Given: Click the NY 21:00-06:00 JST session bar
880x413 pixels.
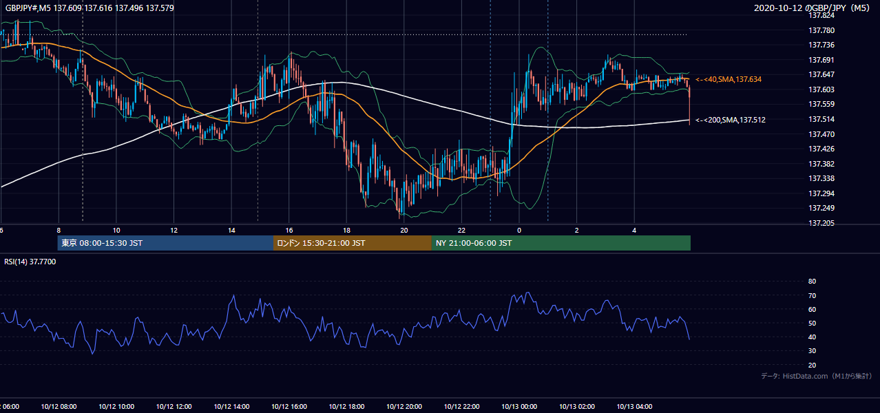Looking at the screenshot, I should [x=561, y=243].
